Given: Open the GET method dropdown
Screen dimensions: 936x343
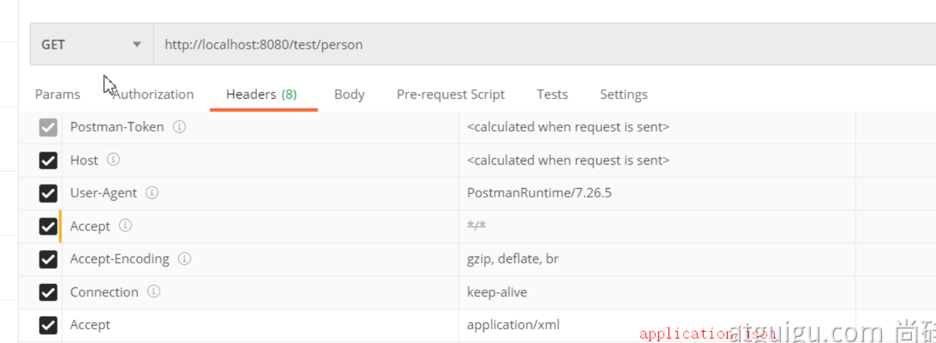Looking at the screenshot, I should (91, 45).
